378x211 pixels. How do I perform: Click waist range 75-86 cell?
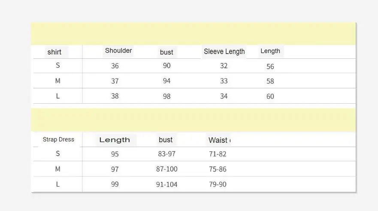click(x=218, y=169)
